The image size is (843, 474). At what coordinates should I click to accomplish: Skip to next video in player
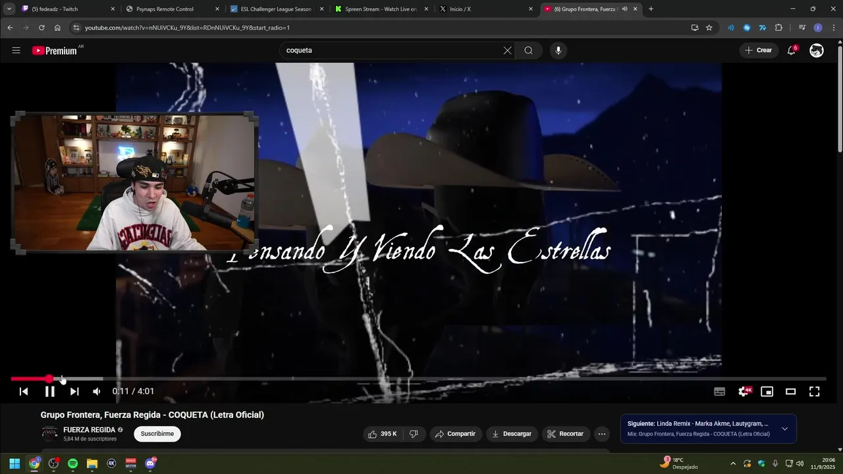(74, 391)
